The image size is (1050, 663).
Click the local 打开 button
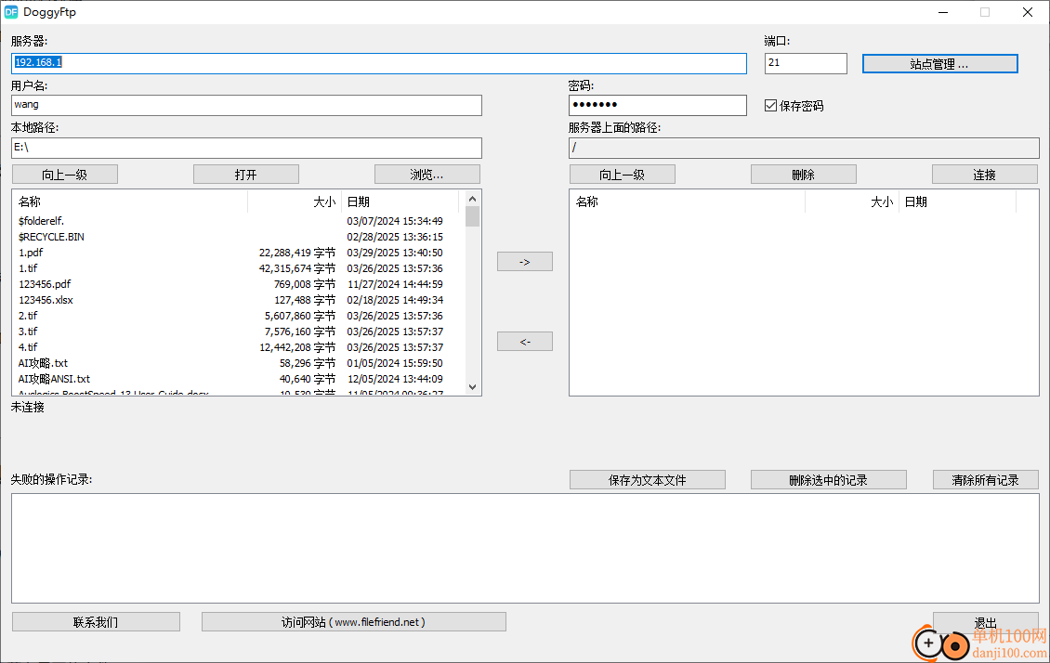pos(245,175)
